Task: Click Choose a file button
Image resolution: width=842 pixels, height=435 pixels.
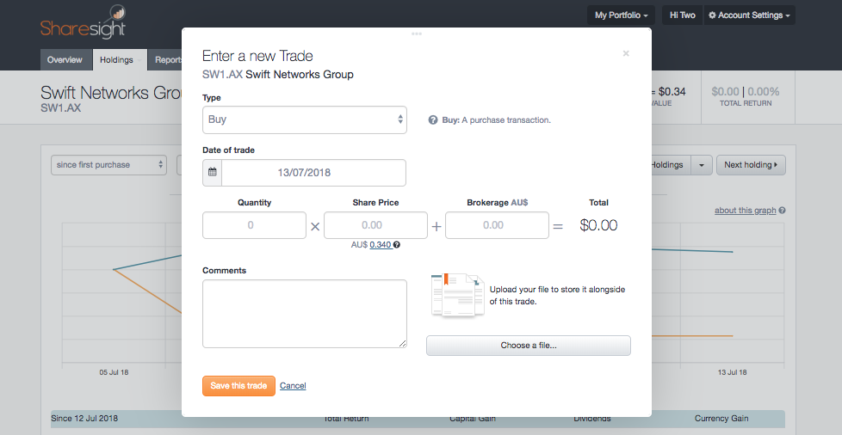Action: [529, 346]
